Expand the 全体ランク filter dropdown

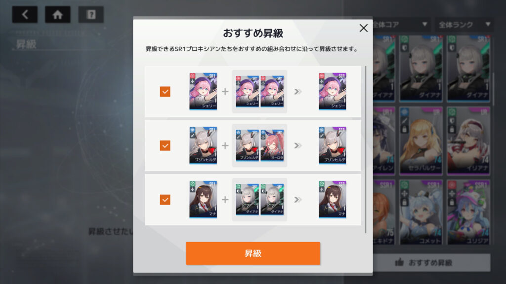tap(464, 25)
